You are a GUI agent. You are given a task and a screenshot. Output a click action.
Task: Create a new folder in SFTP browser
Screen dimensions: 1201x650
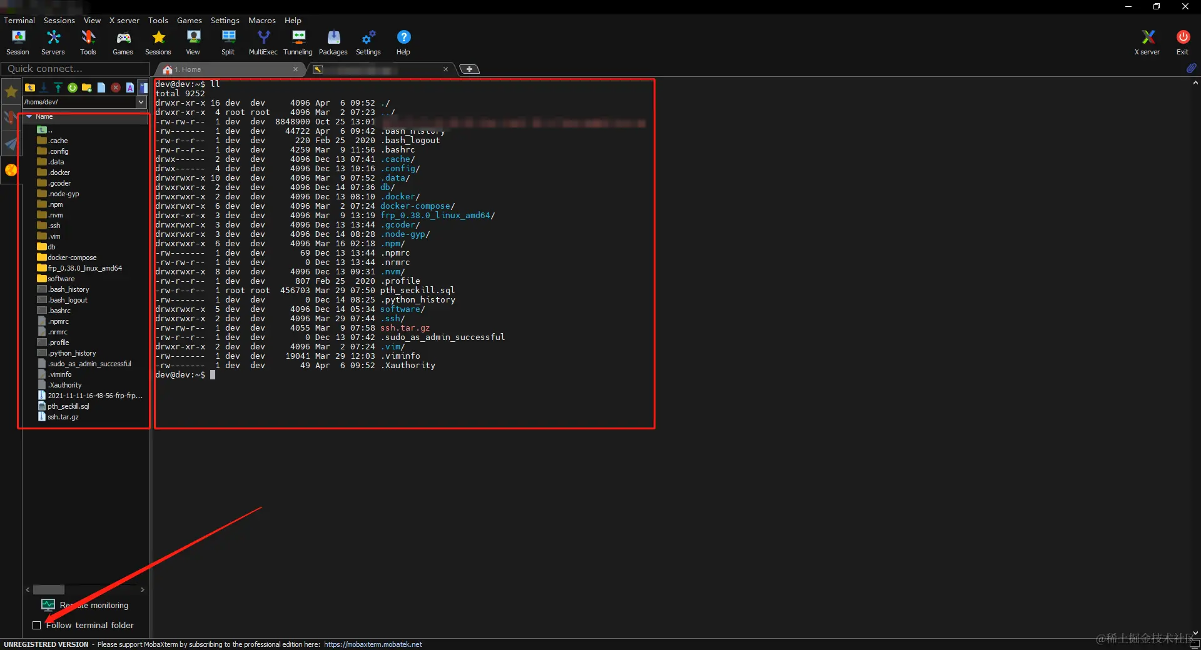(87, 87)
